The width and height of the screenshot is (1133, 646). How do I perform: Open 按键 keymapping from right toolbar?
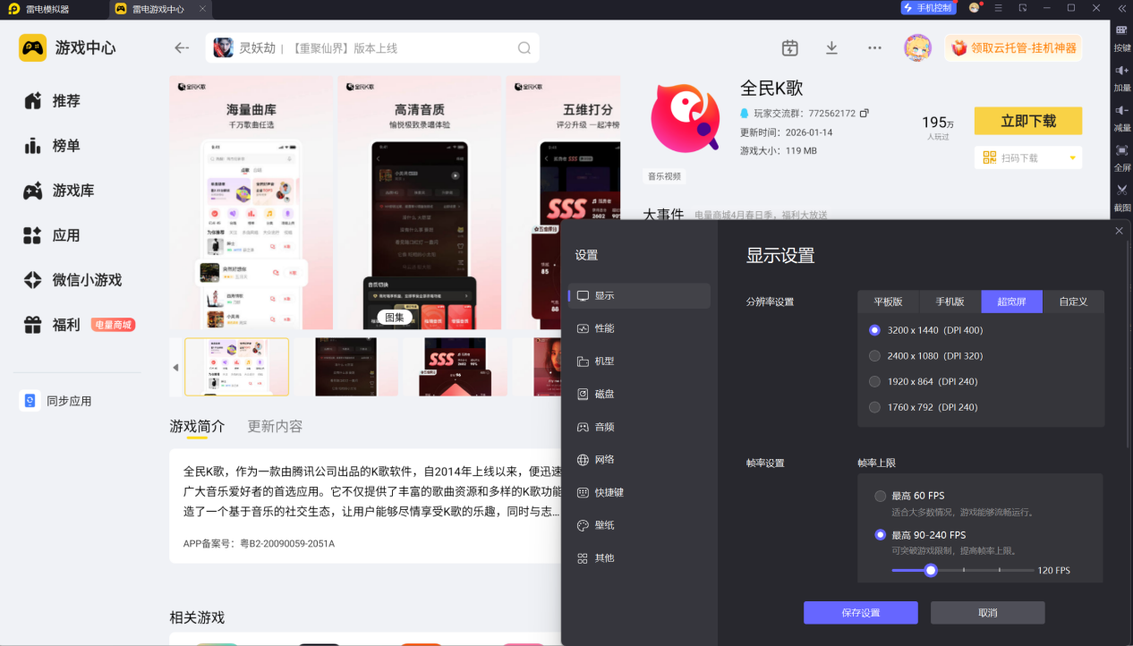1122,38
